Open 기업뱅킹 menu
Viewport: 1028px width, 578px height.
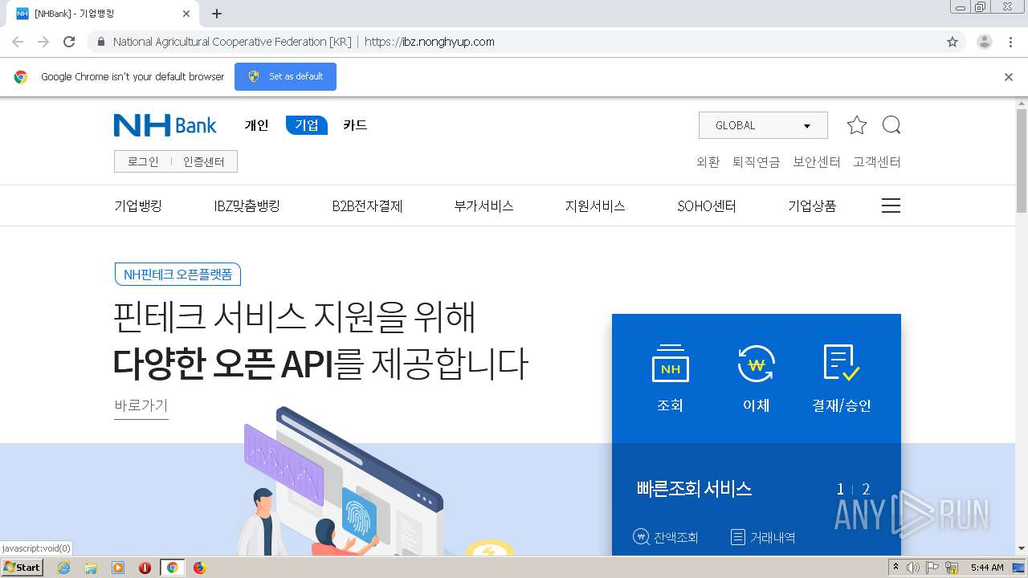[138, 206]
